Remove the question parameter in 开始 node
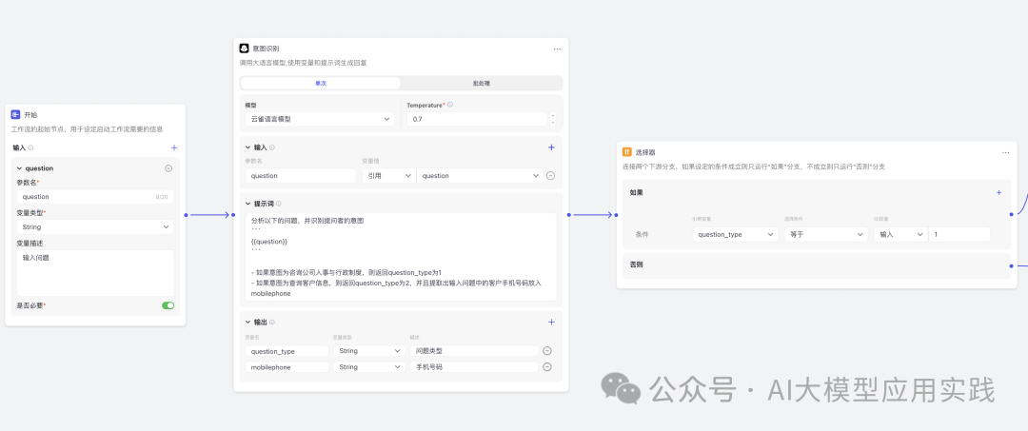1028x431 pixels. coord(168,168)
